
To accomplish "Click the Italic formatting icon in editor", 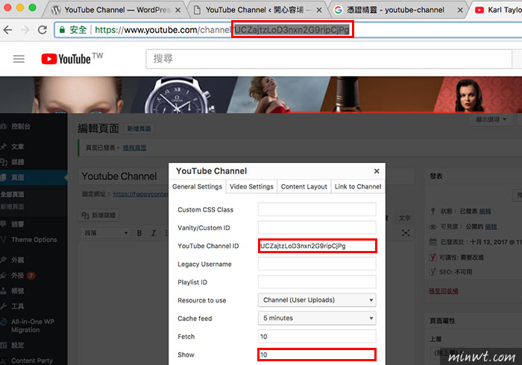I will (x=154, y=233).
